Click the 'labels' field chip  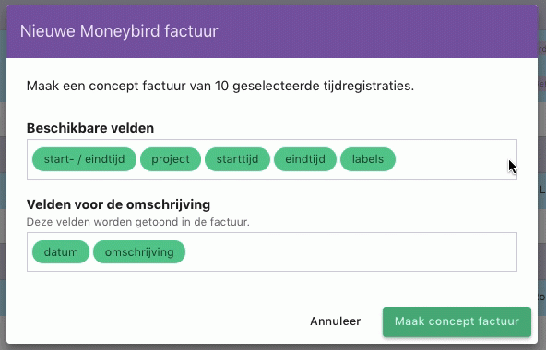(368, 159)
